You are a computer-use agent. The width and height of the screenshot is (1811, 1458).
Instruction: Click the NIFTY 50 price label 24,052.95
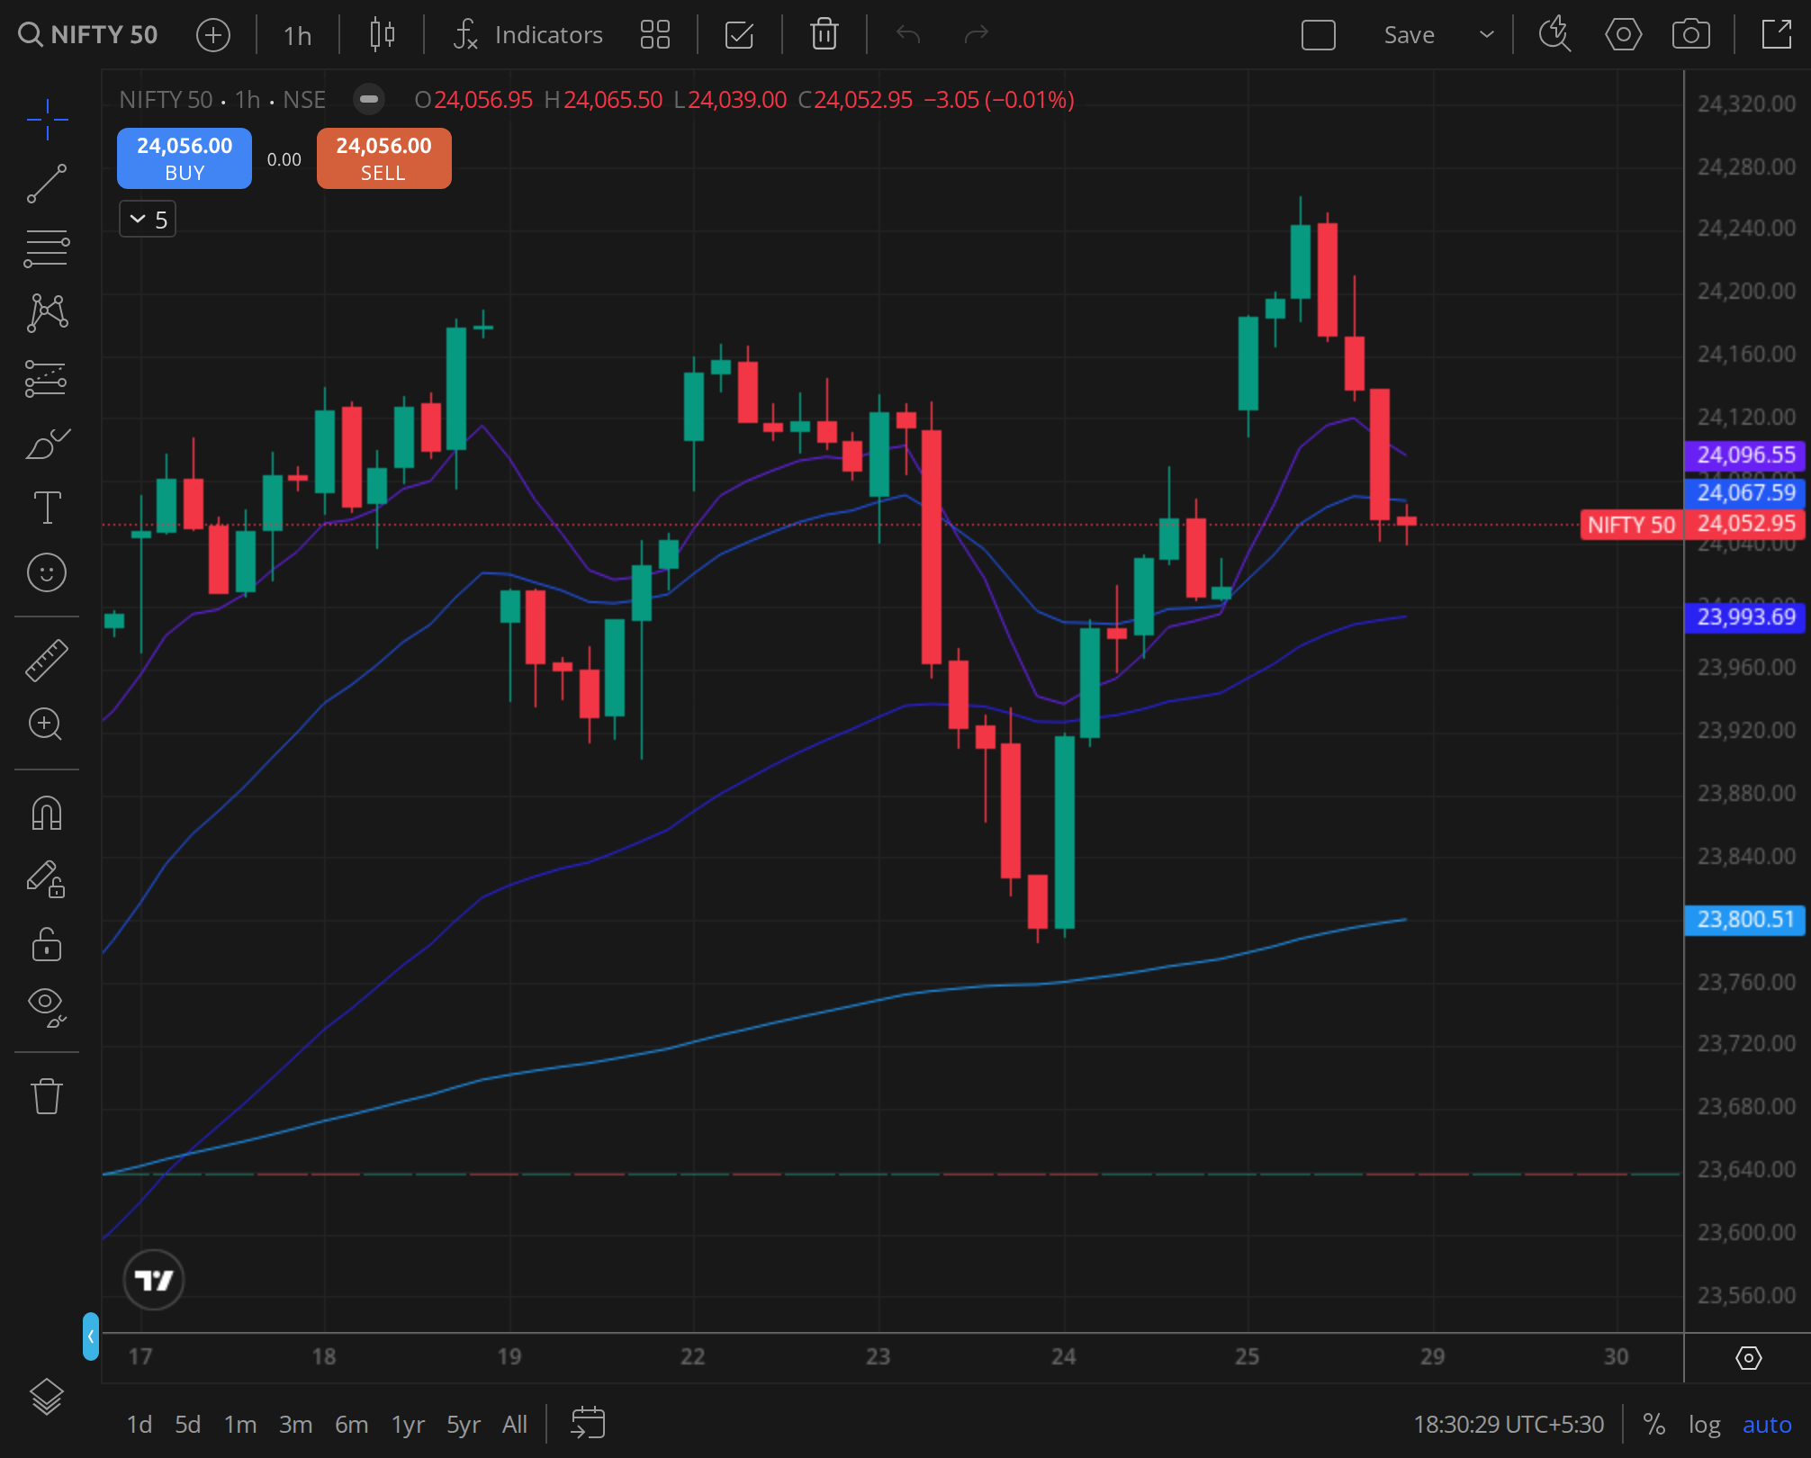tap(1694, 524)
